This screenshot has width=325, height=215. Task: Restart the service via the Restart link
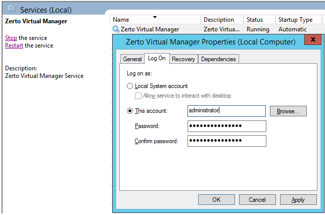pos(14,46)
